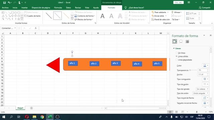Add a new sheet with plus button
This screenshot has height=120, width=214.
click(31, 108)
